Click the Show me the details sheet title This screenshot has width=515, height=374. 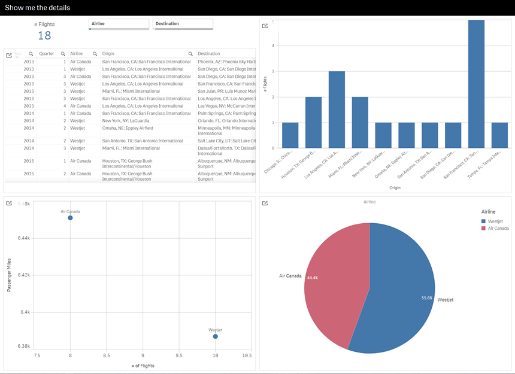pyautogui.click(x=37, y=7)
